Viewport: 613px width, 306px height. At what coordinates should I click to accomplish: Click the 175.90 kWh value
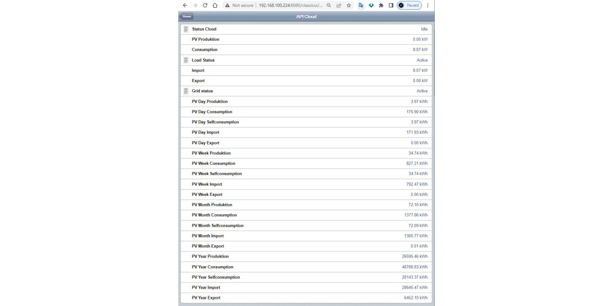coord(417,112)
